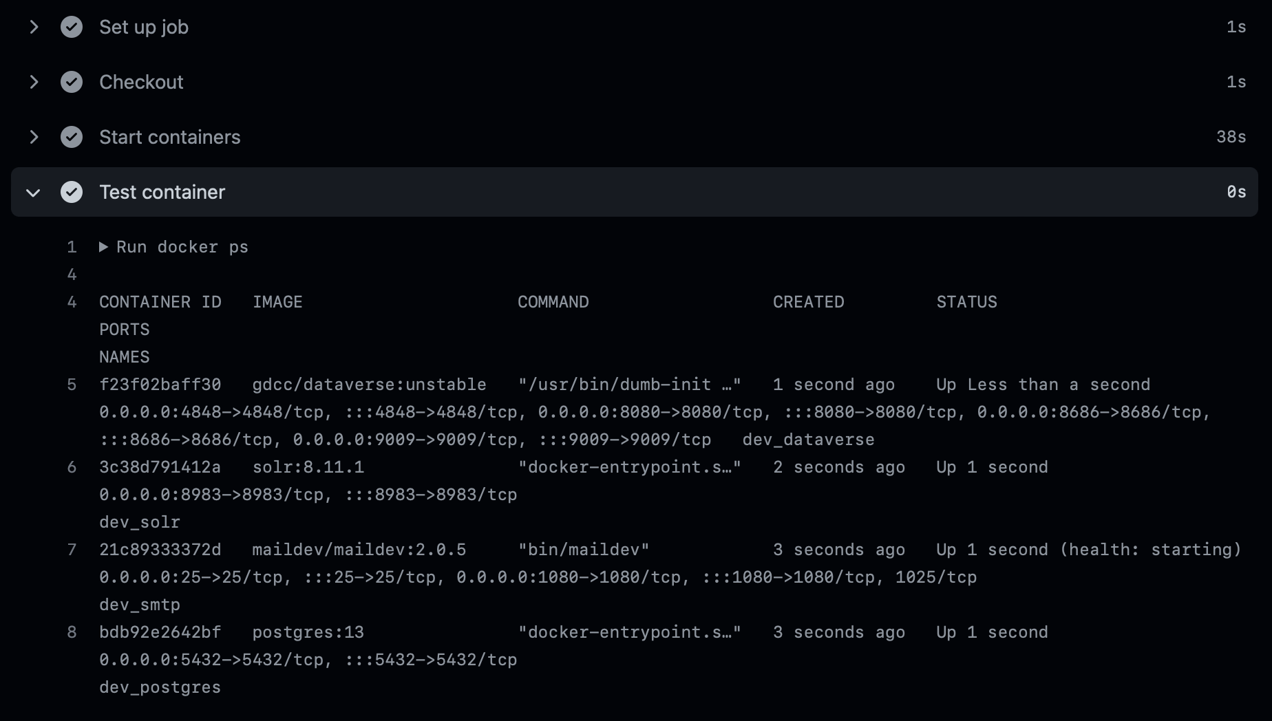Screen dimensions: 1272x721
Task: Open the Set up job step label
Action: point(143,27)
